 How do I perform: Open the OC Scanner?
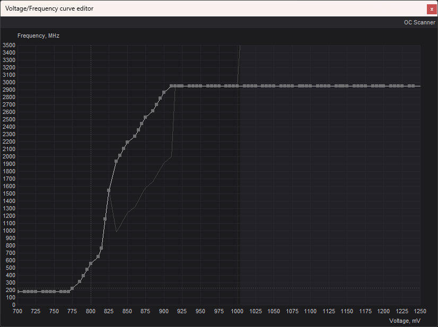pos(419,22)
